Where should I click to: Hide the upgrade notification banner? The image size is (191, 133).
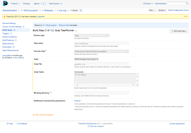pyautogui.click(x=185, y=17)
